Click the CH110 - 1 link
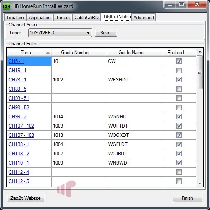Viewport: 210px width, 210px height. pos(18,163)
